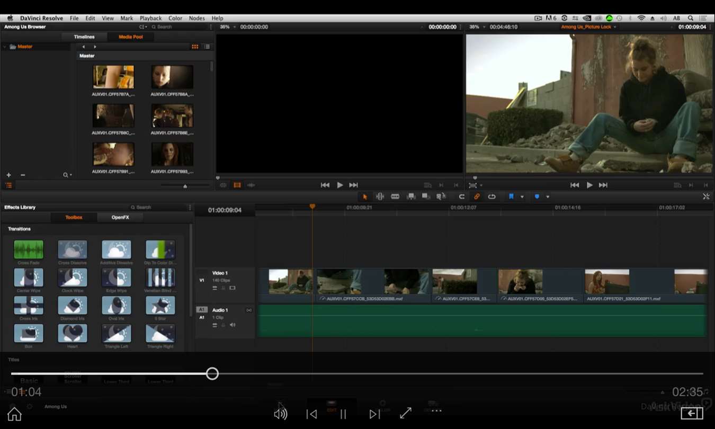Viewport: 715px width, 429px height.
Task: Click the video player progress slider knob
Action: coord(212,374)
